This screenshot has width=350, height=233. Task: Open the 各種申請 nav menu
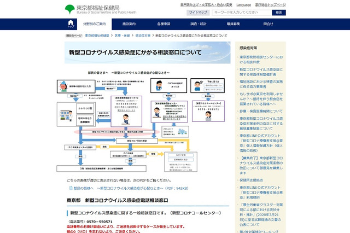click(x=164, y=24)
